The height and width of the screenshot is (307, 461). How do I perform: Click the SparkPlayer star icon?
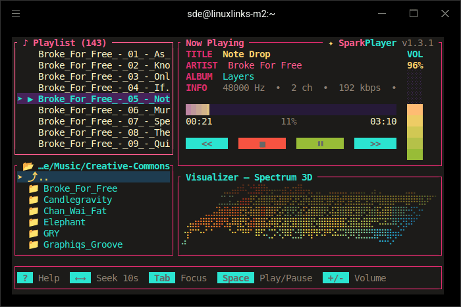(331, 43)
